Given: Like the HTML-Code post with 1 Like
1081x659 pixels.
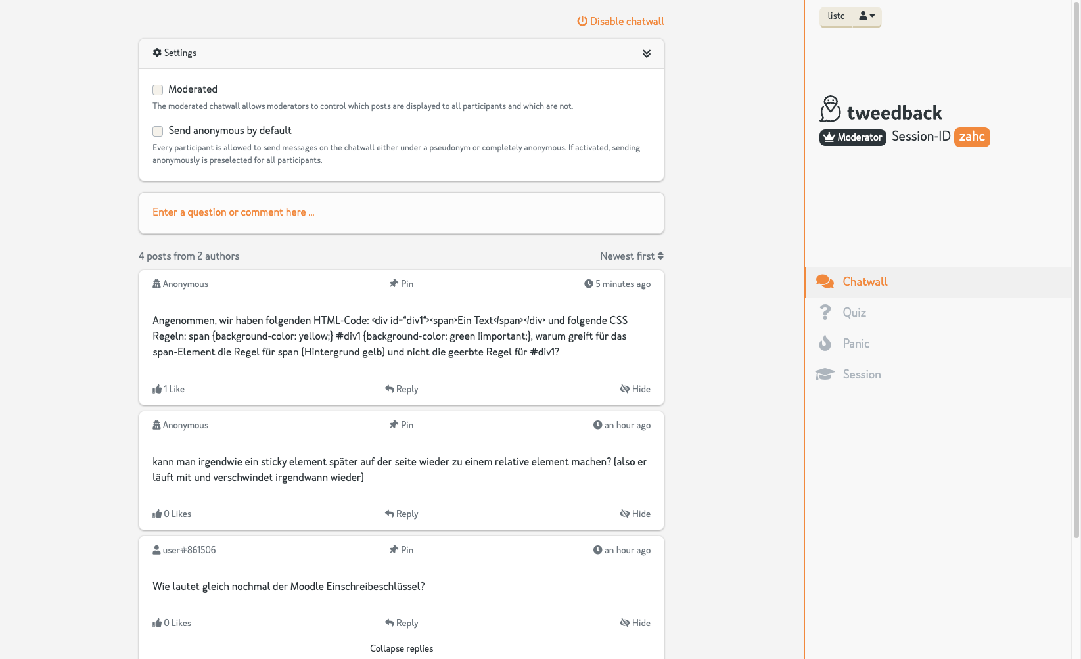Looking at the screenshot, I should [x=169, y=389].
